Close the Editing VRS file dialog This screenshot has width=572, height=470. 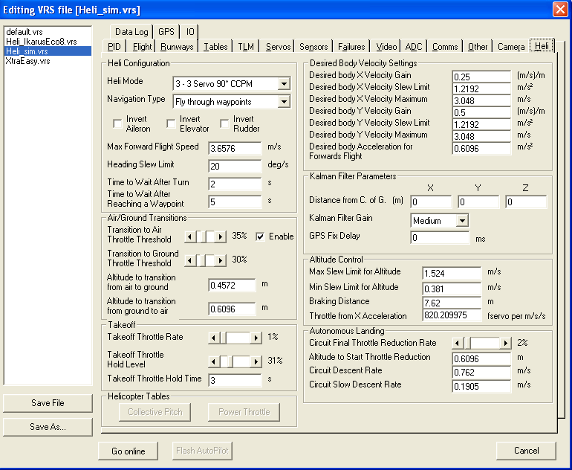point(560,9)
